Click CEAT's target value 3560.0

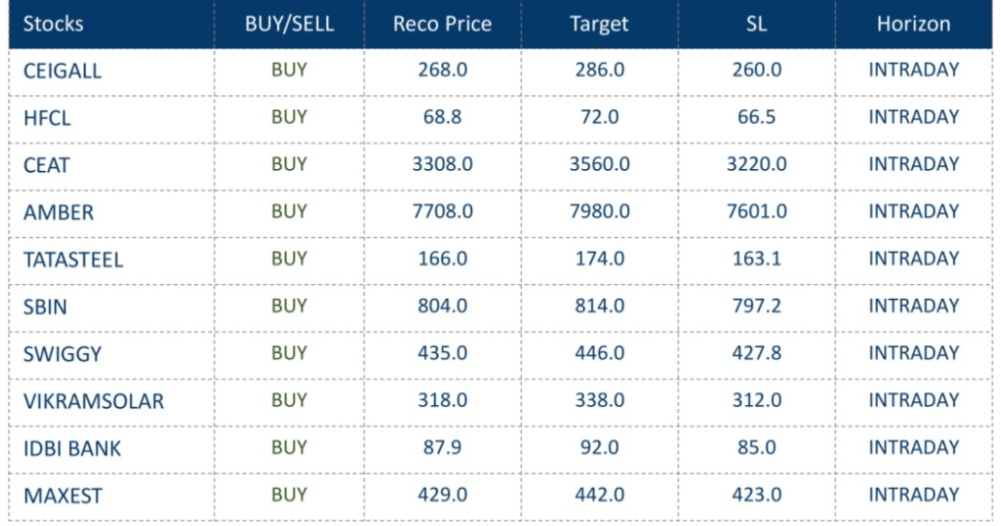click(599, 164)
